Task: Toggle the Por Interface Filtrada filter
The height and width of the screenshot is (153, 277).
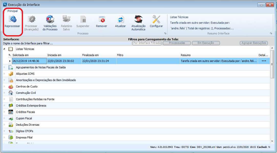Action: (x=147, y=43)
